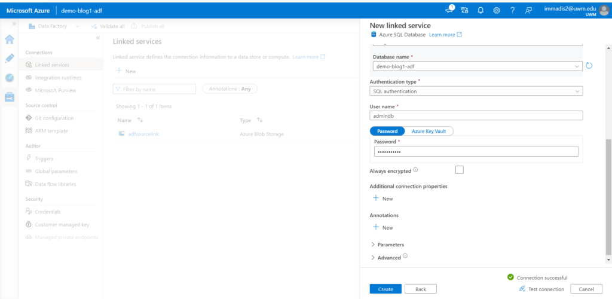Select the Azure Key Vault option
Screen dimensions: 612x299
point(429,131)
